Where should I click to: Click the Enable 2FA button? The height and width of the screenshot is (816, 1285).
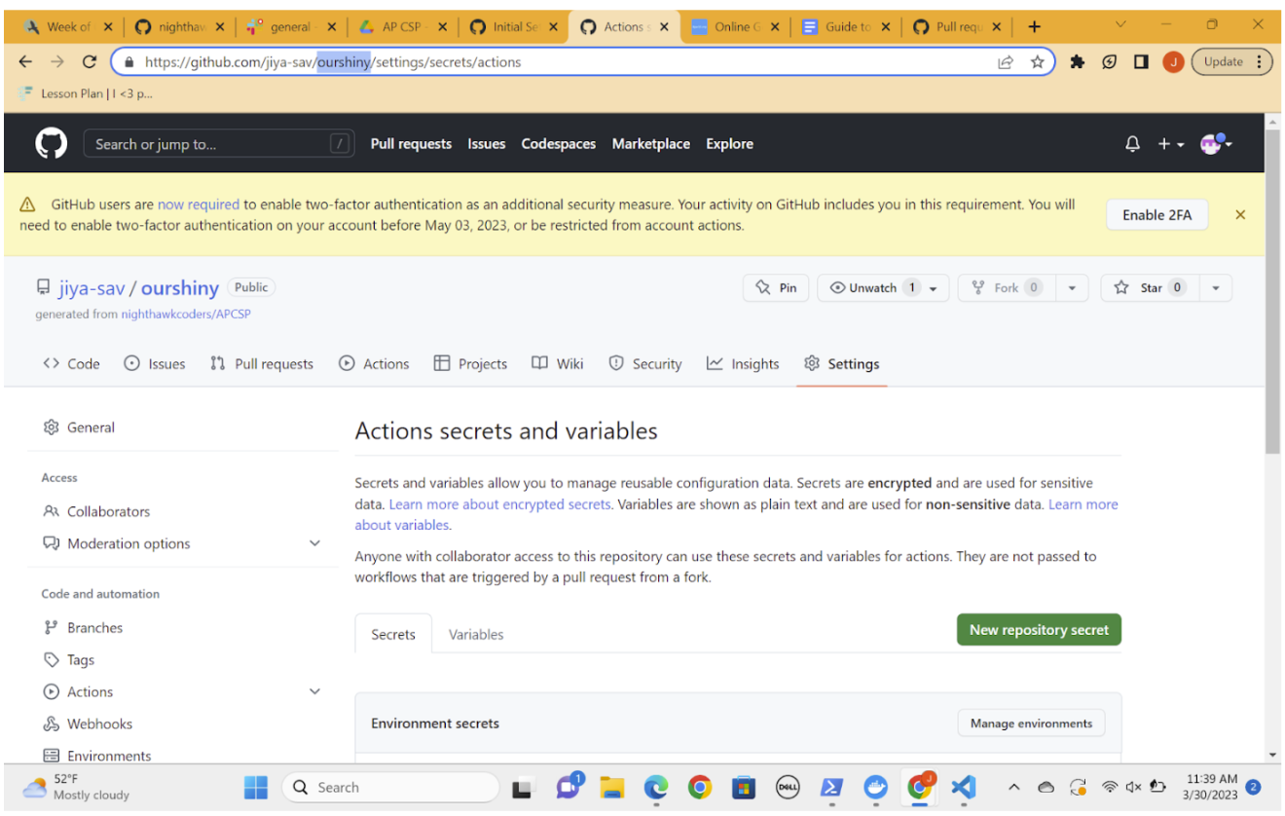(x=1156, y=215)
